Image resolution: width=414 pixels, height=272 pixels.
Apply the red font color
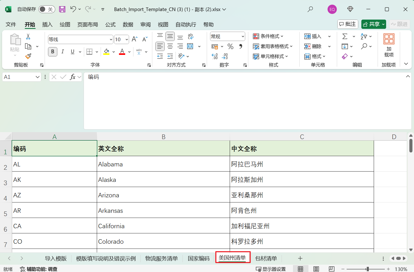tap(122, 52)
